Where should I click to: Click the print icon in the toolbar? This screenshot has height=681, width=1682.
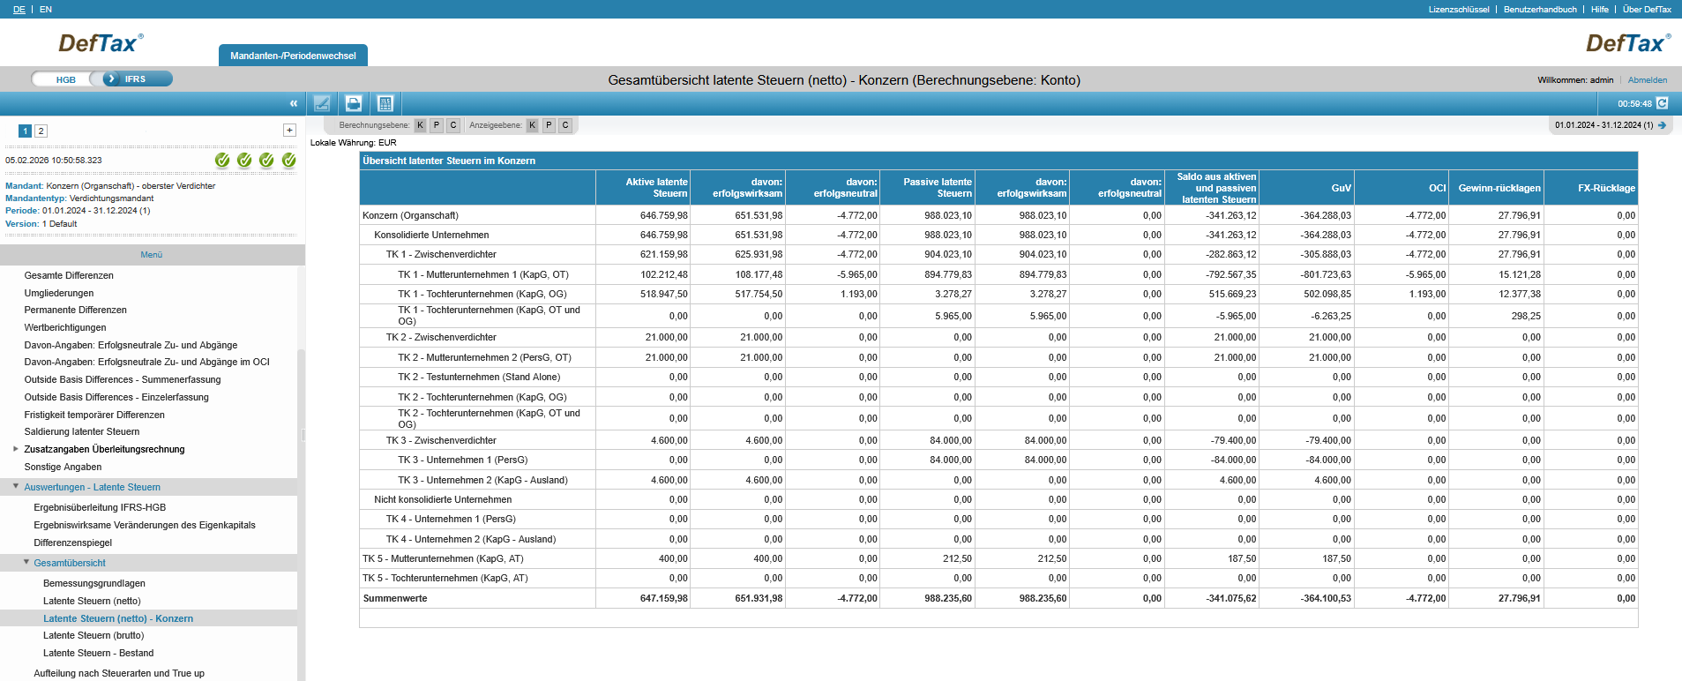[354, 103]
